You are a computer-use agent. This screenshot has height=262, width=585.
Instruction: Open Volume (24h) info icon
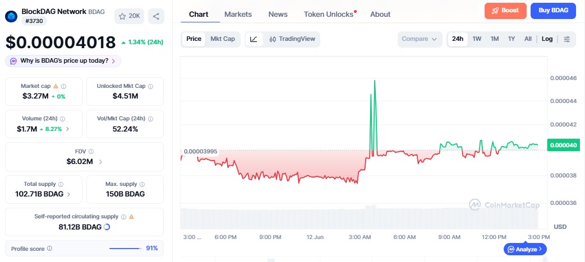coord(62,119)
